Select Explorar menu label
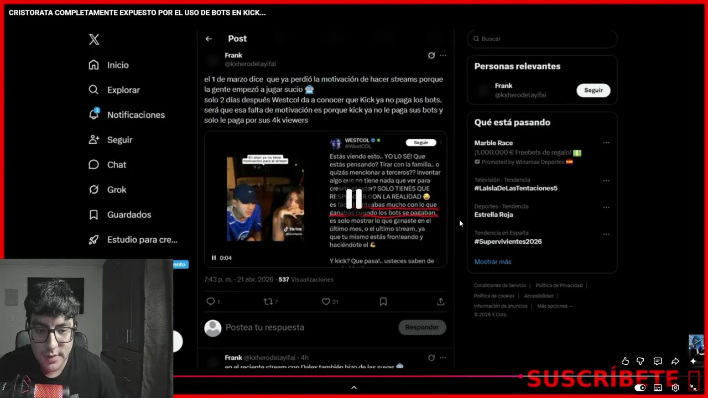Screen dimensions: 708x398 tap(123, 90)
